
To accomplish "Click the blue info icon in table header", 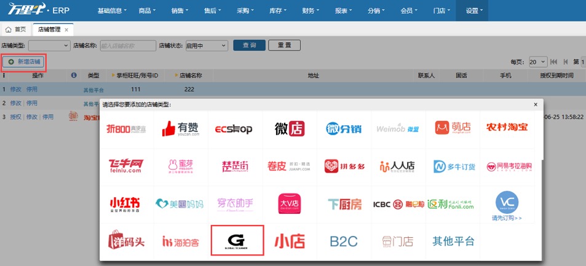I will [74, 76].
